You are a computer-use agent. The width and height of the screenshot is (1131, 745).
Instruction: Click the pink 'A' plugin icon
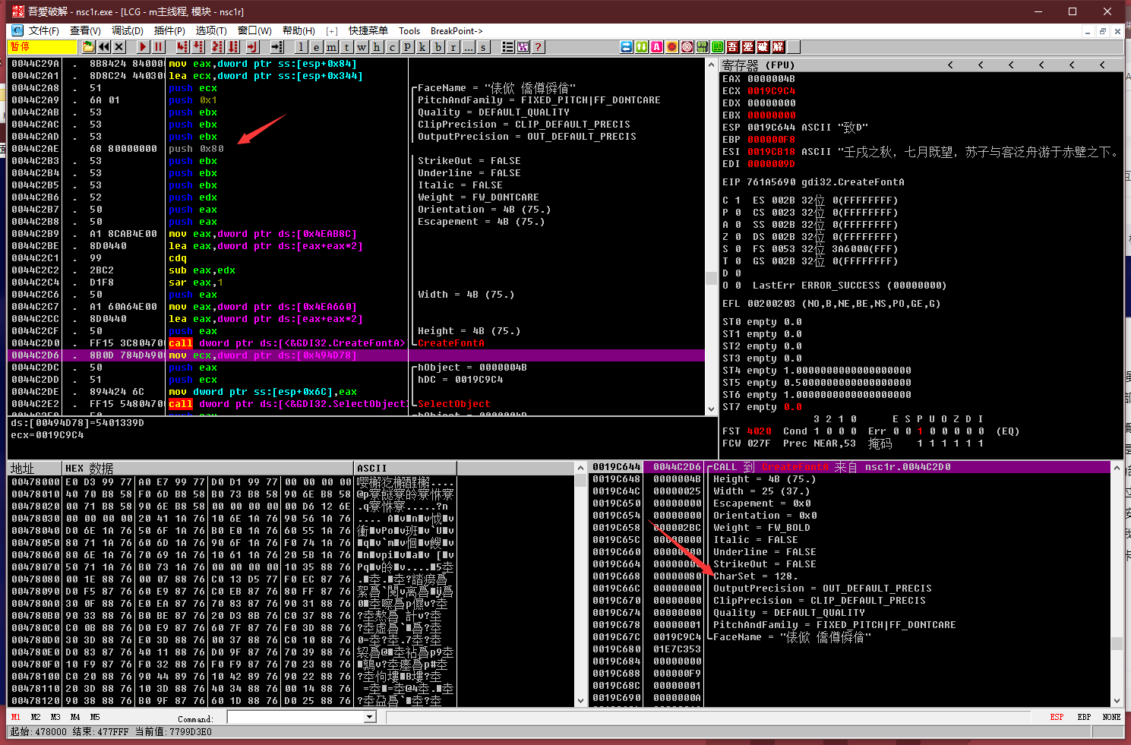pos(657,47)
